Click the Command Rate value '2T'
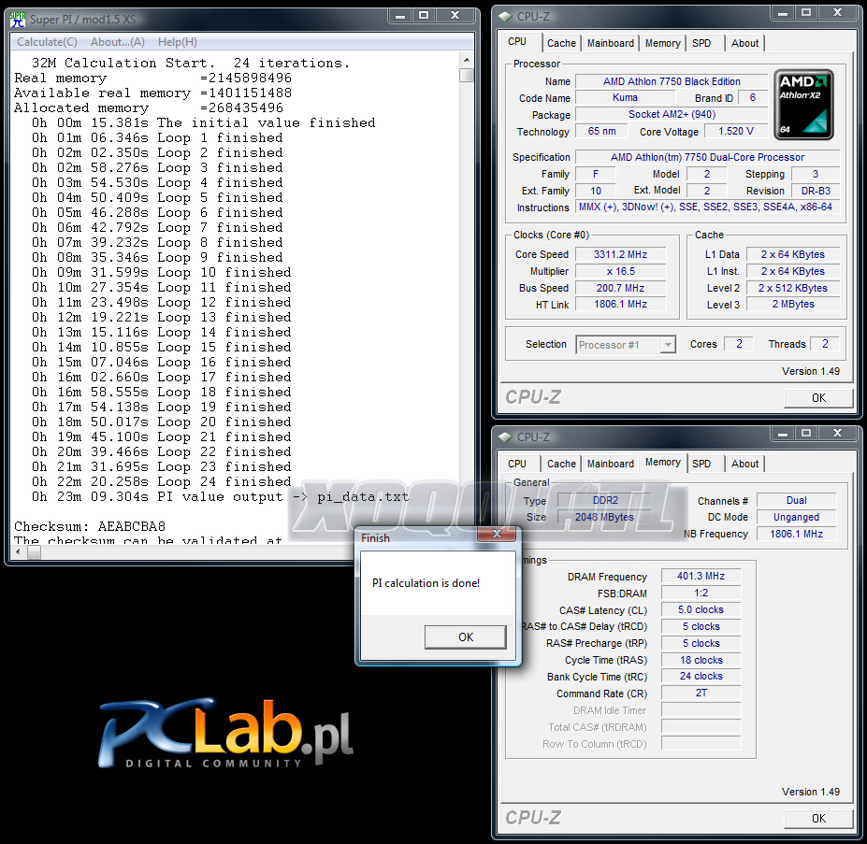Viewport: 867px width, 844px height. pyautogui.click(x=701, y=693)
